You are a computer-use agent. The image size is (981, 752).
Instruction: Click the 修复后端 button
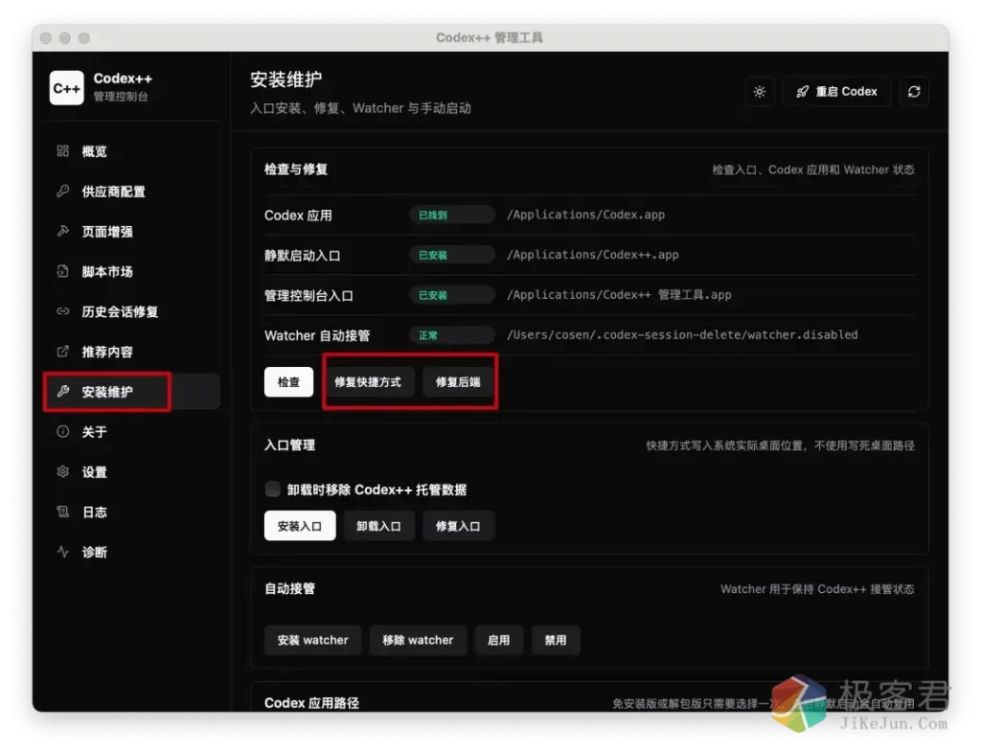(458, 381)
